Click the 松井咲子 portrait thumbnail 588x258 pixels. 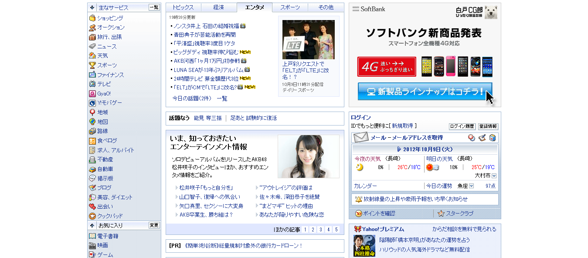click(309, 156)
